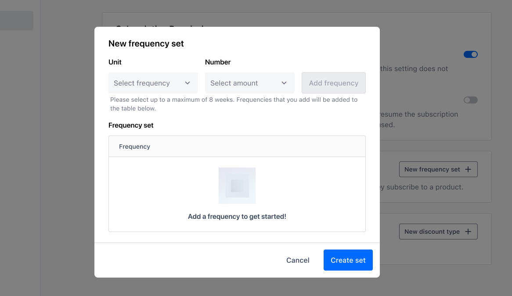Click the Create set button
Screen dimensions: 512x296
coord(348,260)
